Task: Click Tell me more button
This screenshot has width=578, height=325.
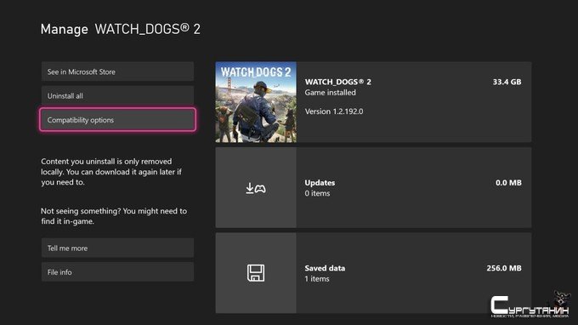Action: 117,248
